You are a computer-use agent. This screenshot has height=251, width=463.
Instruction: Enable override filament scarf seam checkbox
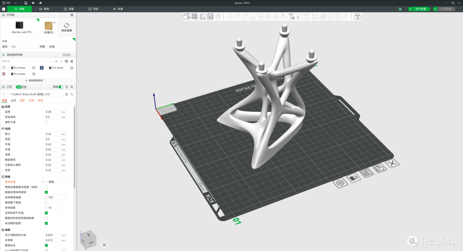coord(46,219)
